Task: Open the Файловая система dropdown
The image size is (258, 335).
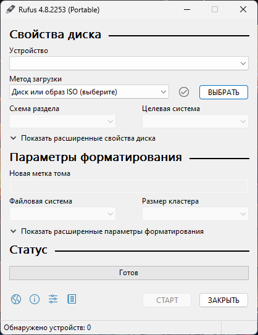Action: pyautogui.click(x=62, y=214)
